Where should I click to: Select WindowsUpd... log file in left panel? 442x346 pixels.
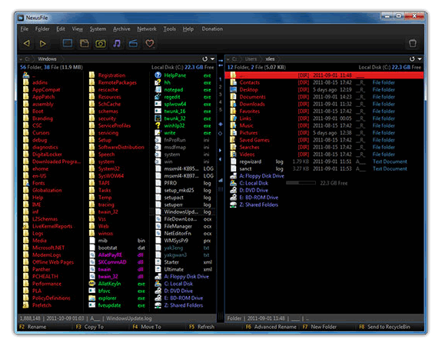[183, 211]
